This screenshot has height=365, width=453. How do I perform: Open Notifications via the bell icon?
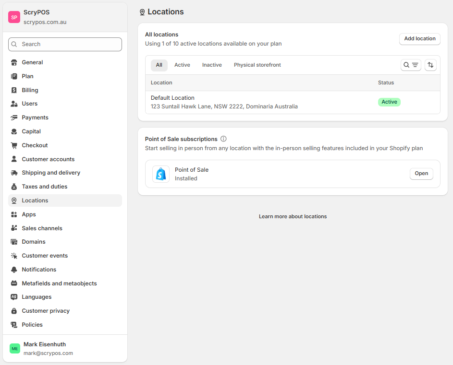[14, 270]
